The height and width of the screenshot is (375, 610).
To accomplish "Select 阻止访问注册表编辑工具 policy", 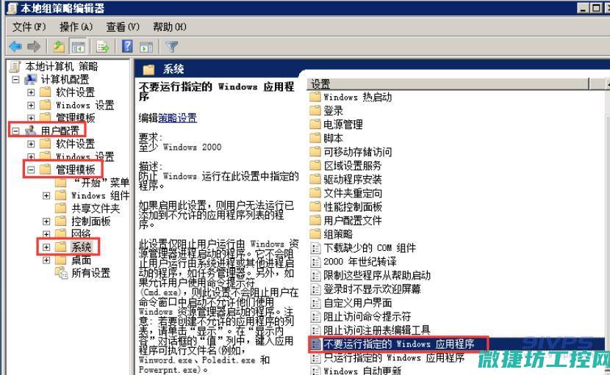I will 377,330.
